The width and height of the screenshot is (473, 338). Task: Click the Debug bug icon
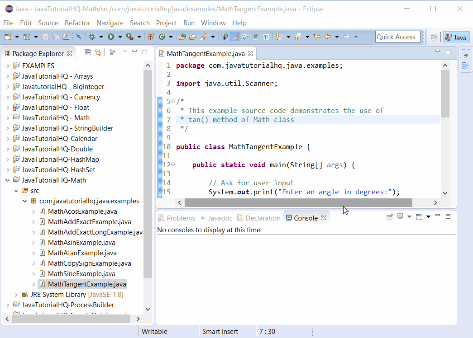pyautogui.click(x=92, y=37)
